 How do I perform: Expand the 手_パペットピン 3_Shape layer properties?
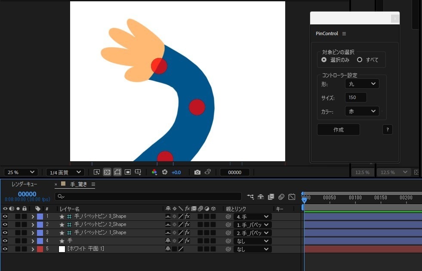(33, 216)
